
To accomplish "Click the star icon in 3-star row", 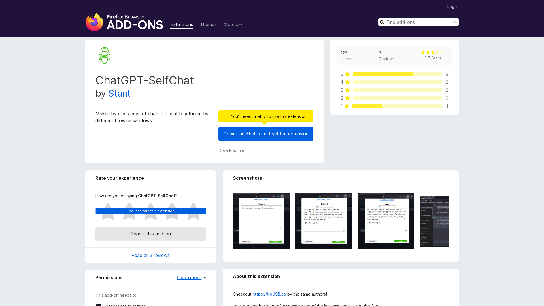I will [x=347, y=90].
